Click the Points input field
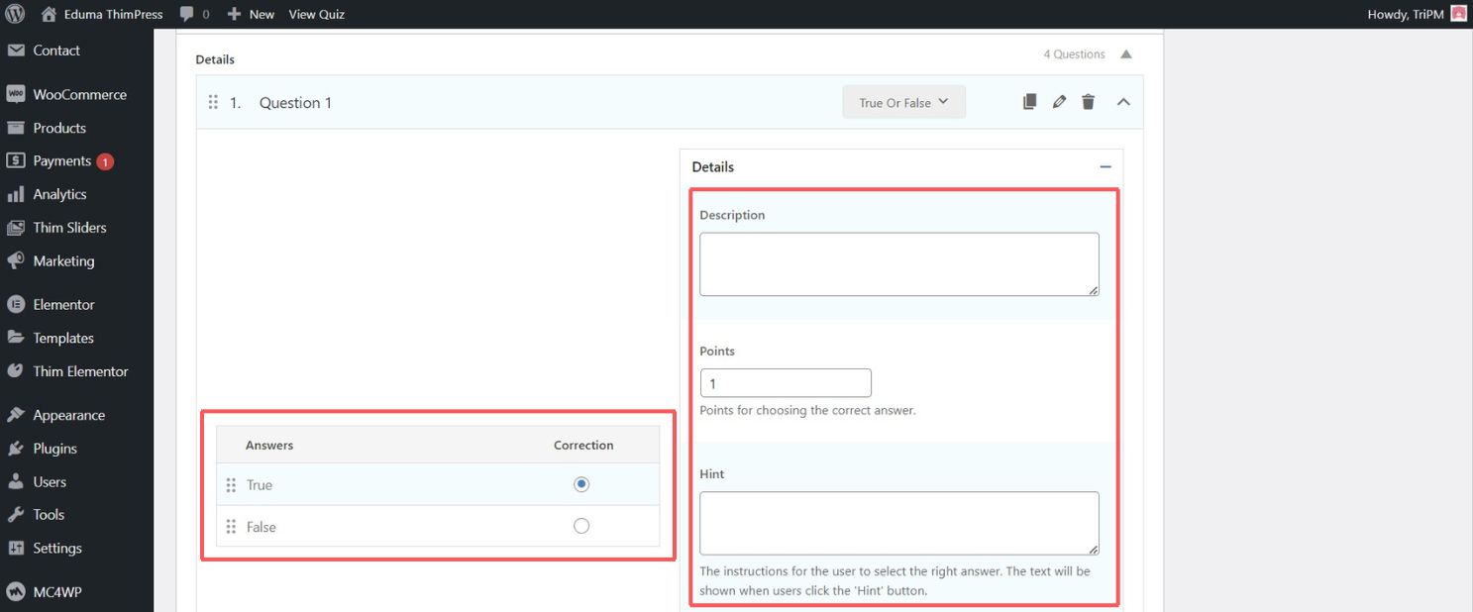 pyautogui.click(x=786, y=383)
